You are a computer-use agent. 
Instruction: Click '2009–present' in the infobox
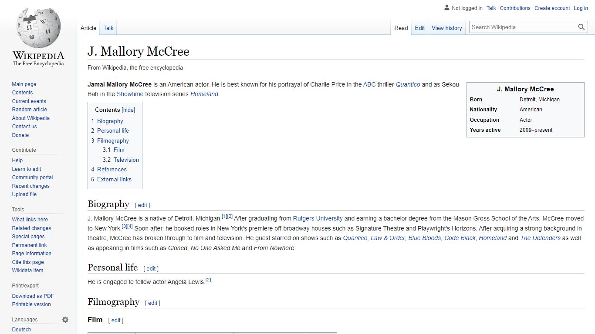(x=536, y=130)
